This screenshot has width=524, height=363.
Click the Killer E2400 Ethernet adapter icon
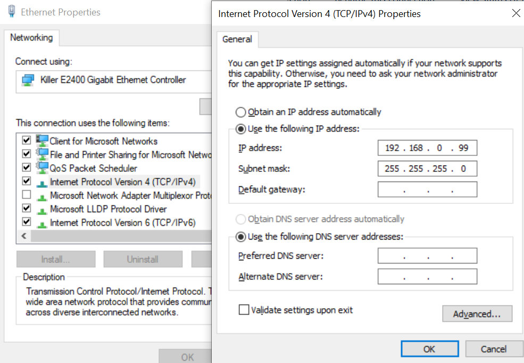coord(28,80)
